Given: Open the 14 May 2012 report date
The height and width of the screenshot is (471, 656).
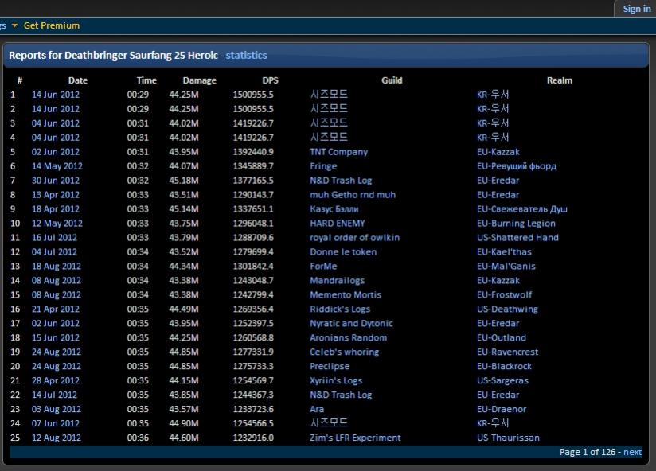Looking at the screenshot, I should 57,166.
